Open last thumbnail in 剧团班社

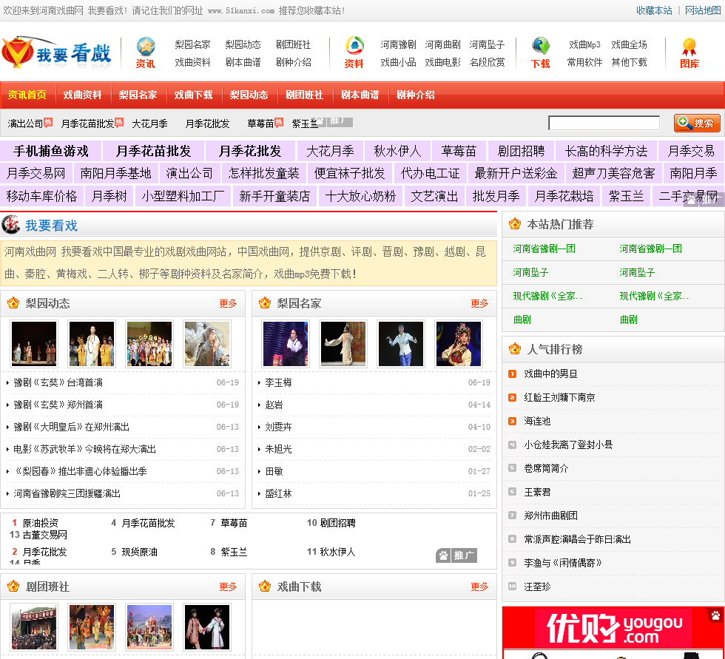(206, 627)
